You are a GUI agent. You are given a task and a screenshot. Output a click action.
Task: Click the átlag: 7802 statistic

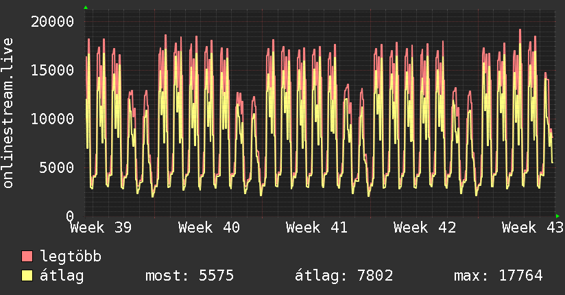point(344,276)
